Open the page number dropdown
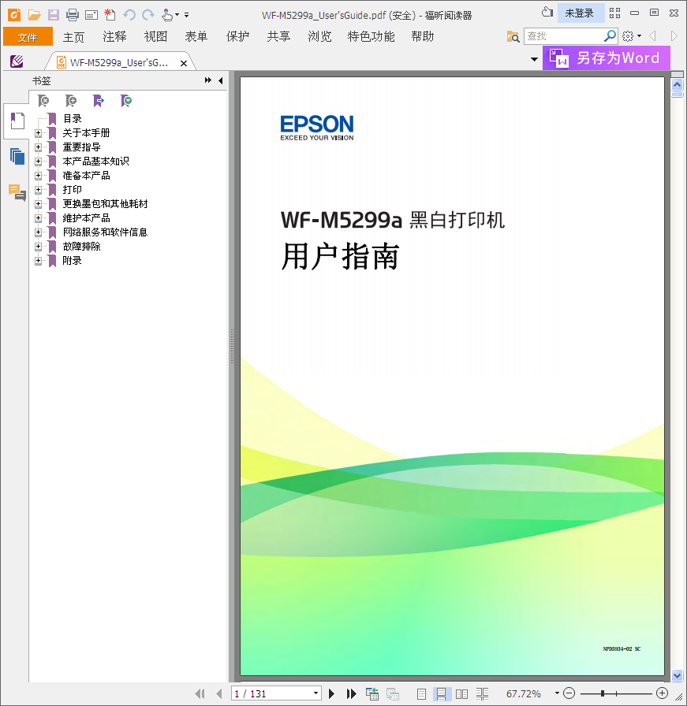The image size is (687, 706). click(x=316, y=693)
